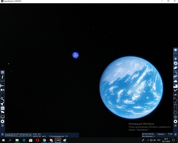Open the spacecraft manager icon
178x143 pixels.
point(3,103)
